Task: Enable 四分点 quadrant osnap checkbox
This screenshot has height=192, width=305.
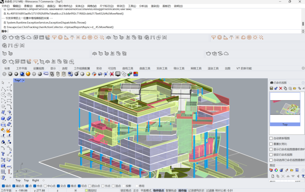Action: [x=90, y=186]
